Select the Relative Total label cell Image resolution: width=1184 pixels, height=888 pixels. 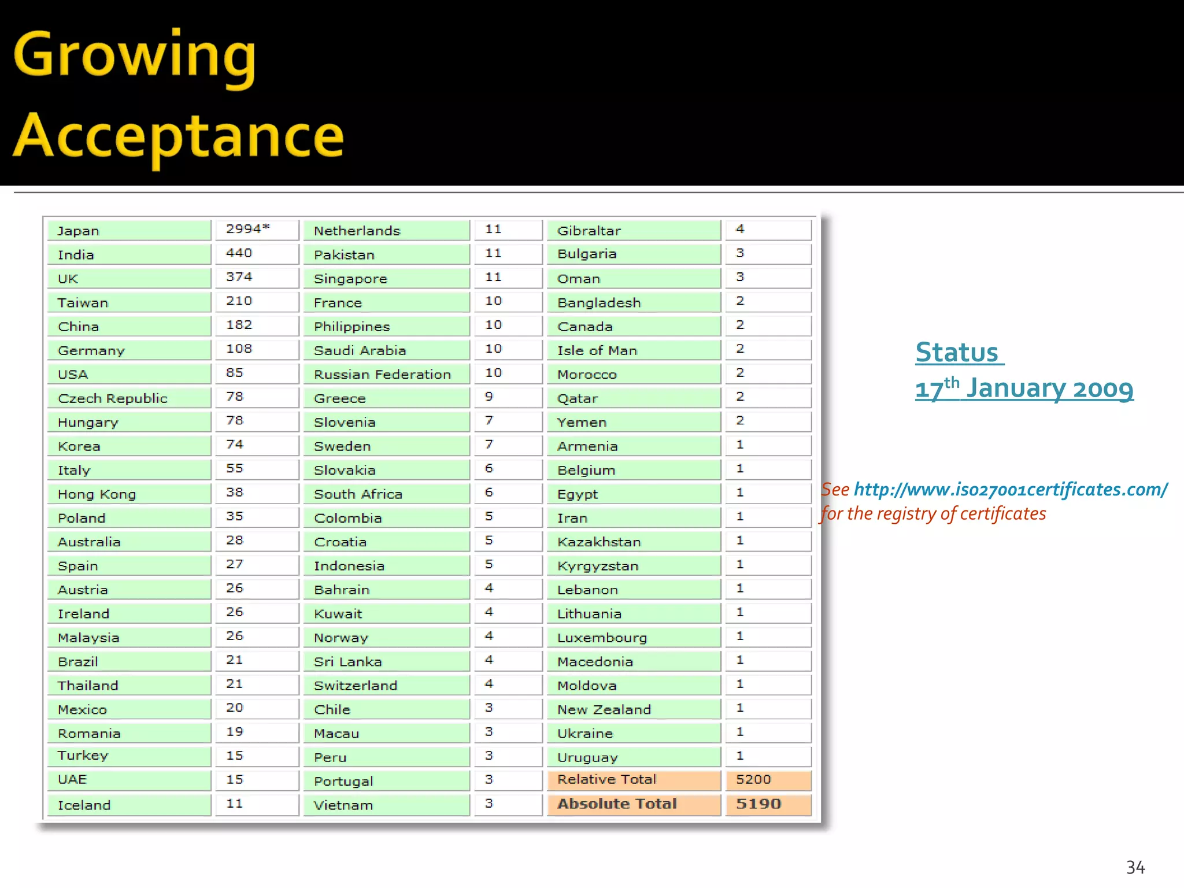click(x=633, y=780)
